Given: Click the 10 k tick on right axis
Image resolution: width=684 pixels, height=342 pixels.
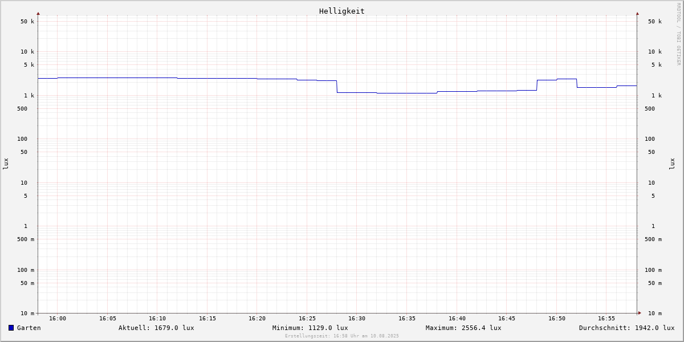Looking at the screenshot, I should [655, 52].
